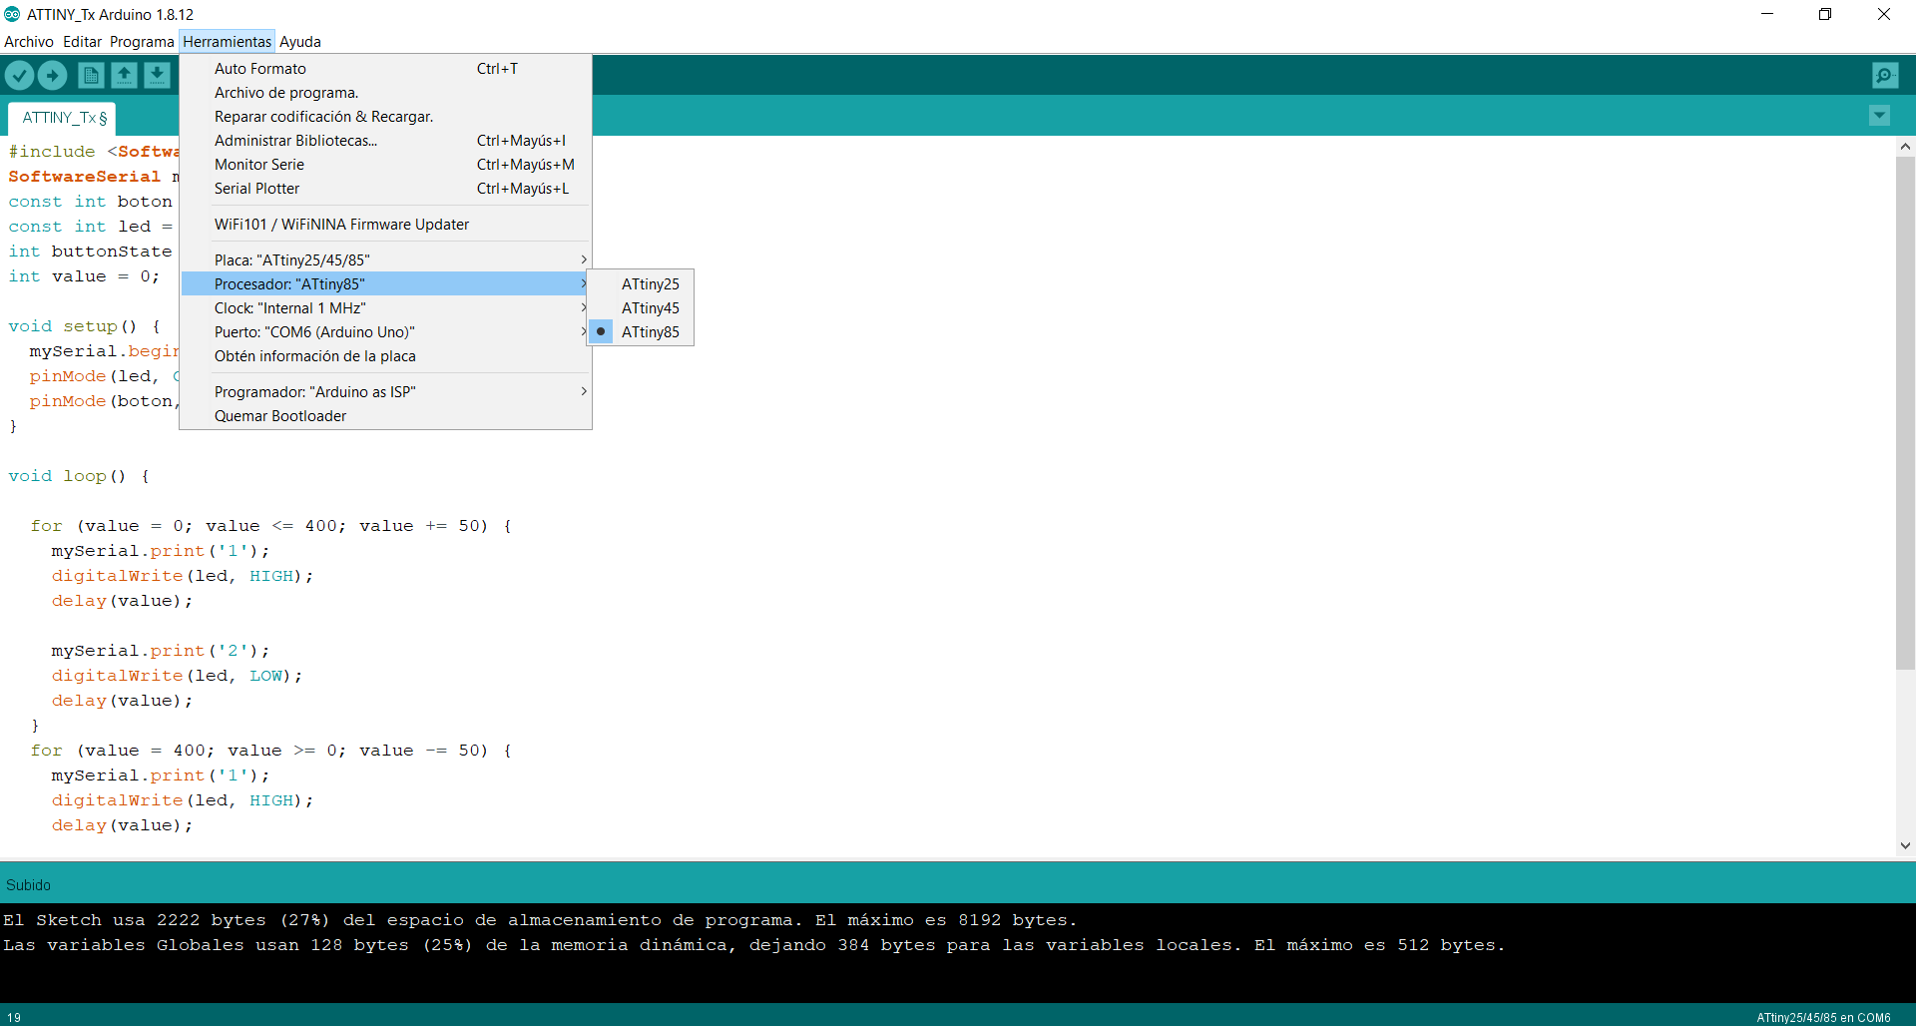Image resolution: width=1916 pixels, height=1026 pixels.
Task: Click Quemar Bootloader
Action: pyautogui.click(x=385, y=416)
